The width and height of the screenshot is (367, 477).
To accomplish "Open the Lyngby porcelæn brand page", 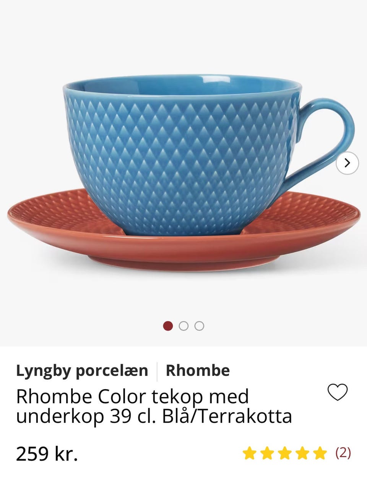I will coord(82,371).
